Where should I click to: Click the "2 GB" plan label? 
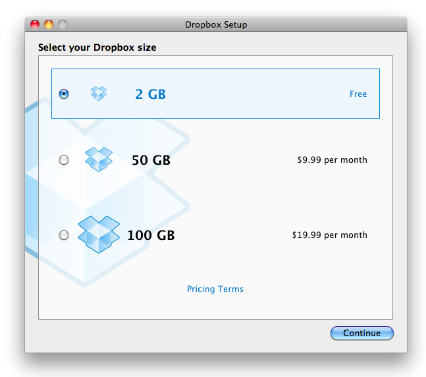151,94
